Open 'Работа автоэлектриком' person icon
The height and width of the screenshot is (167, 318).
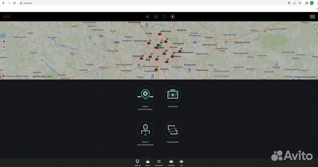(145, 130)
